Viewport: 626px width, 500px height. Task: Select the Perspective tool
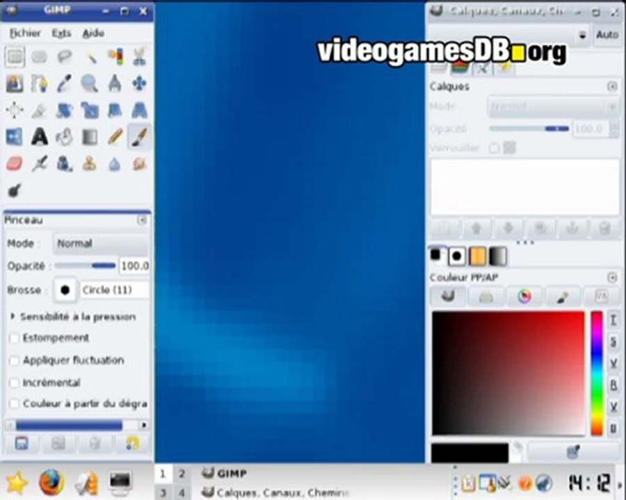pos(139,110)
